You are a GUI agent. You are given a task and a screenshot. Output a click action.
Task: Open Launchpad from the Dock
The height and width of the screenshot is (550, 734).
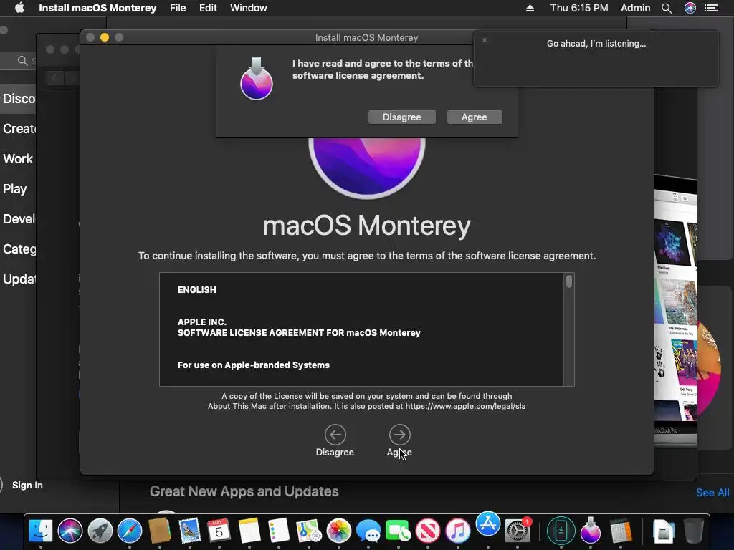click(100, 532)
